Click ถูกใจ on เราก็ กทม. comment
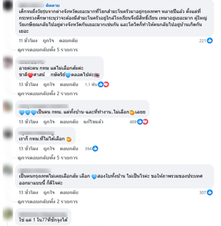 coord(49,149)
